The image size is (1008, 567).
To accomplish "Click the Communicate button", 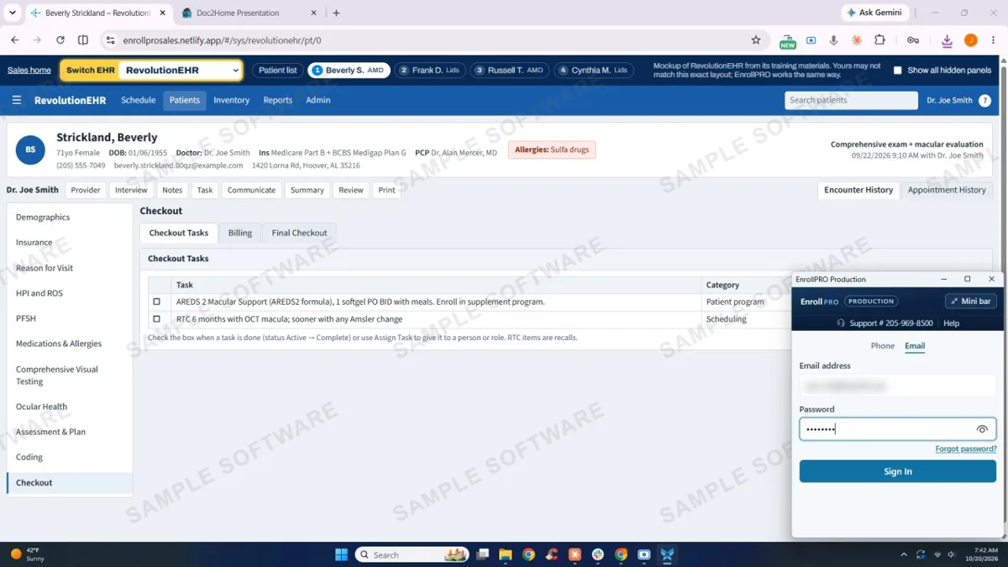I will coord(251,190).
